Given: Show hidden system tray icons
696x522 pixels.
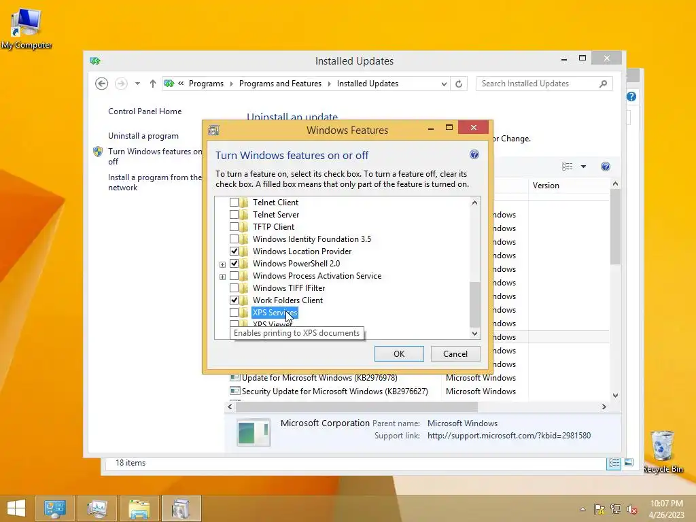Looking at the screenshot, I should pyautogui.click(x=582, y=509).
